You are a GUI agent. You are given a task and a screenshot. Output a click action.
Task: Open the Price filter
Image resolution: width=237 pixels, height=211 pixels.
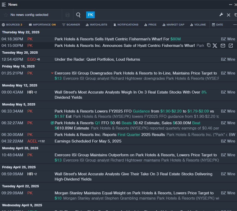click(150, 24)
